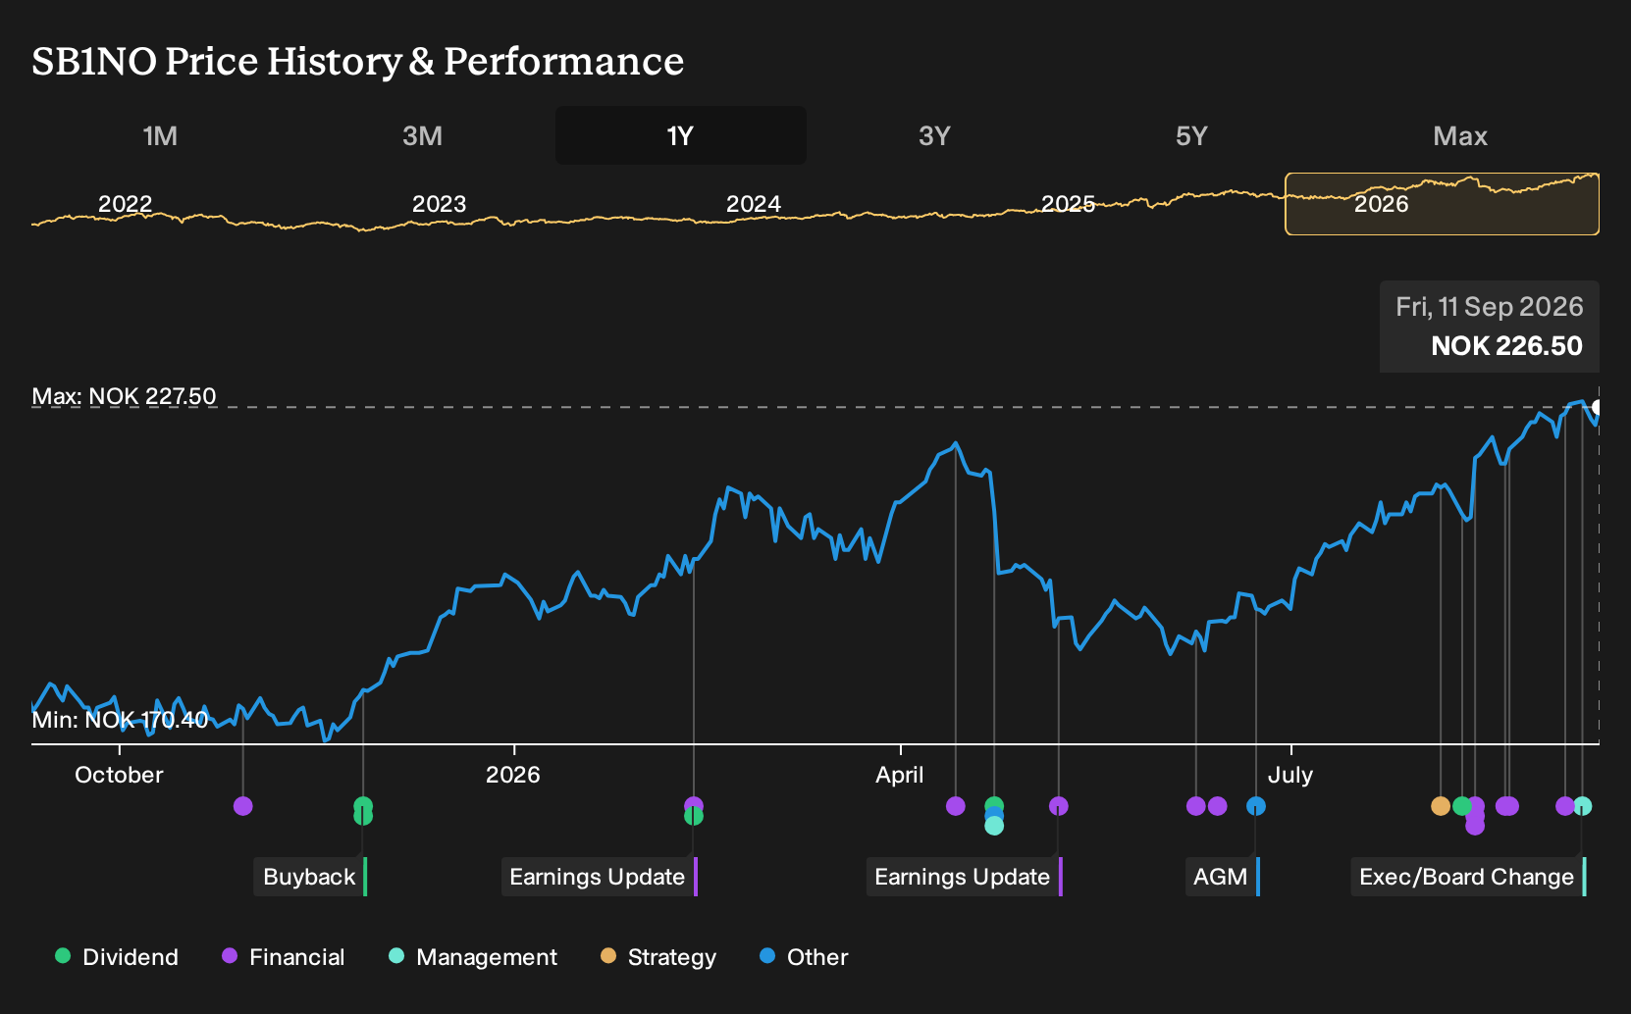1631x1014 pixels.
Task: Click purple financial marker after October
Action: (243, 806)
